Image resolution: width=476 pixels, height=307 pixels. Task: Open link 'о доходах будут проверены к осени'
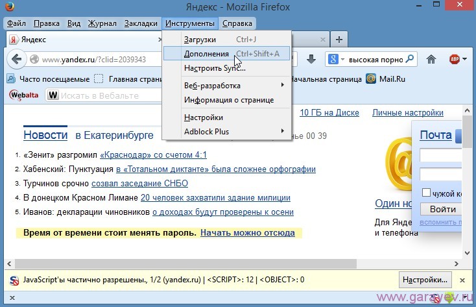pyautogui.click(x=223, y=212)
